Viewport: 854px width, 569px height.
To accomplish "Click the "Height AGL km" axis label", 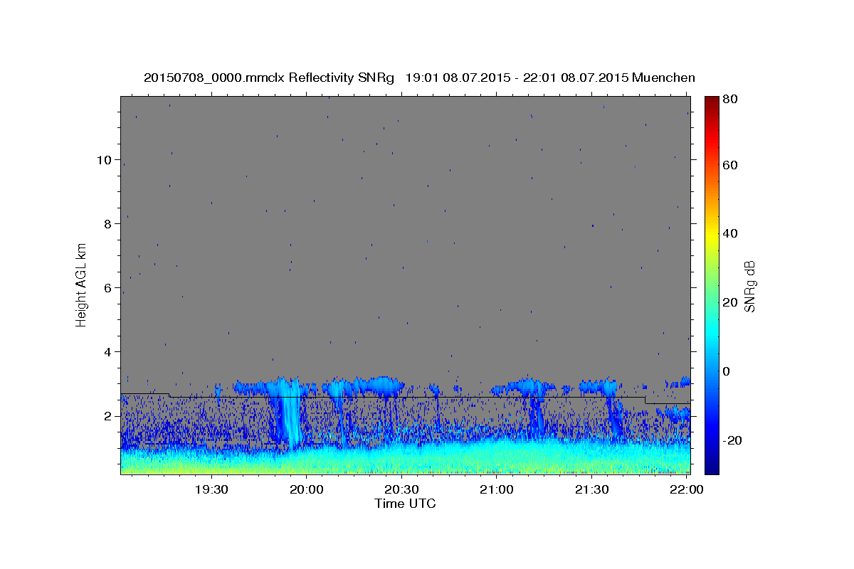I will [x=82, y=284].
